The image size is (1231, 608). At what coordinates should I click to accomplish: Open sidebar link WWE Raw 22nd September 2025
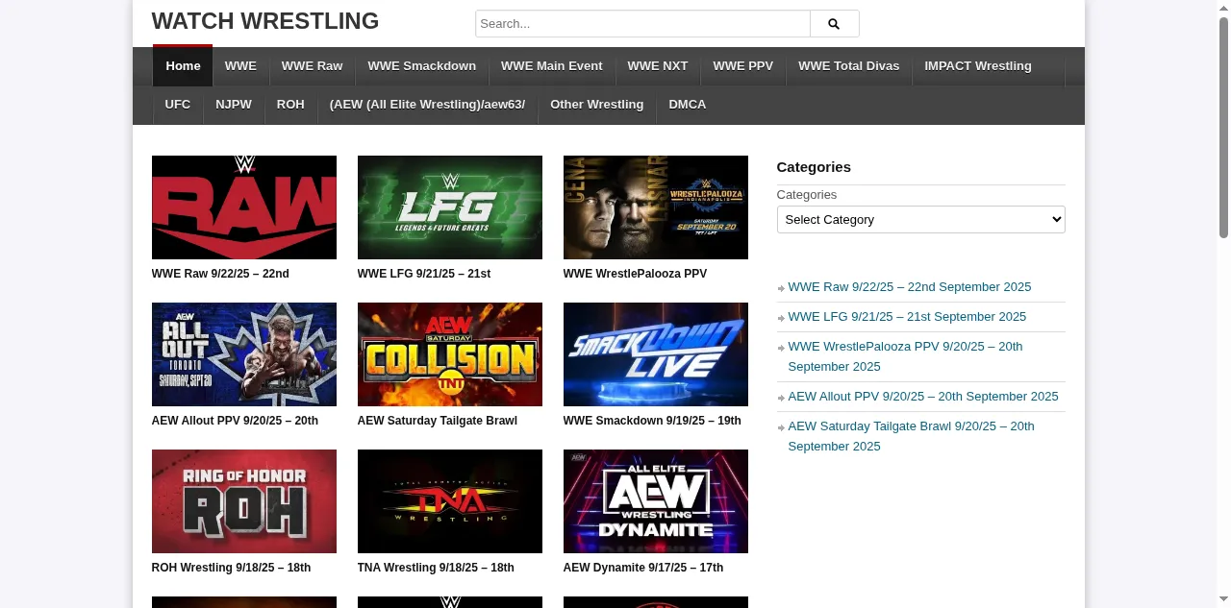[909, 287]
